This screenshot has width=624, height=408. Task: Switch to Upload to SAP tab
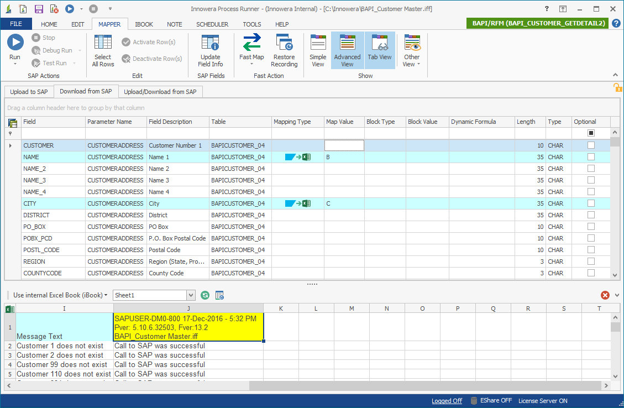pyautogui.click(x=29, y=92)
